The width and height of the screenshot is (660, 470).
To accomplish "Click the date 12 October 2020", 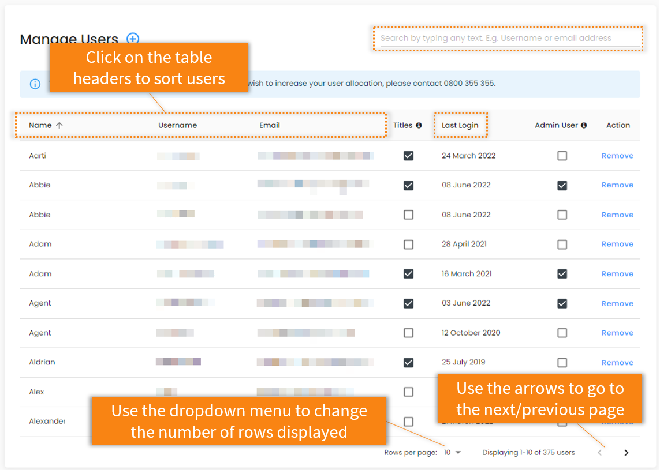I will pyautogui.click(x=471, y=333).
